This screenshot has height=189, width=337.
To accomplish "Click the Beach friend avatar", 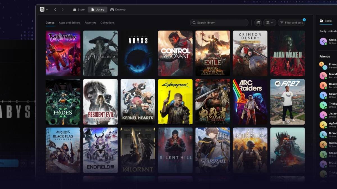I will point(323,85).
